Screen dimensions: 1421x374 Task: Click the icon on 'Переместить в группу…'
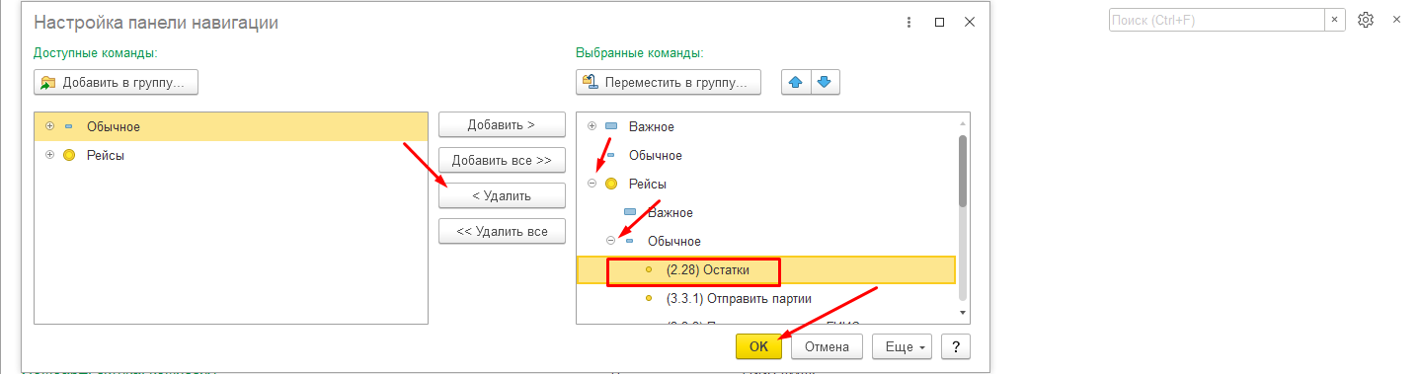591,82
